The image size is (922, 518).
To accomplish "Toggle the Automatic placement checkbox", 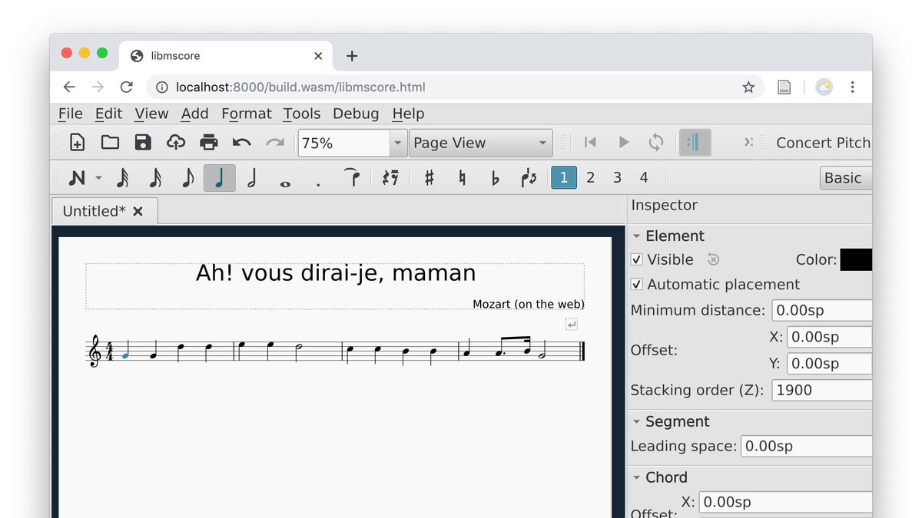I will pos(636,284).
